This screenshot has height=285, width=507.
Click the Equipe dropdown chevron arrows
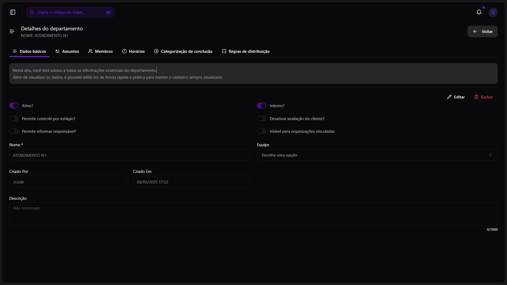(490, 155)
